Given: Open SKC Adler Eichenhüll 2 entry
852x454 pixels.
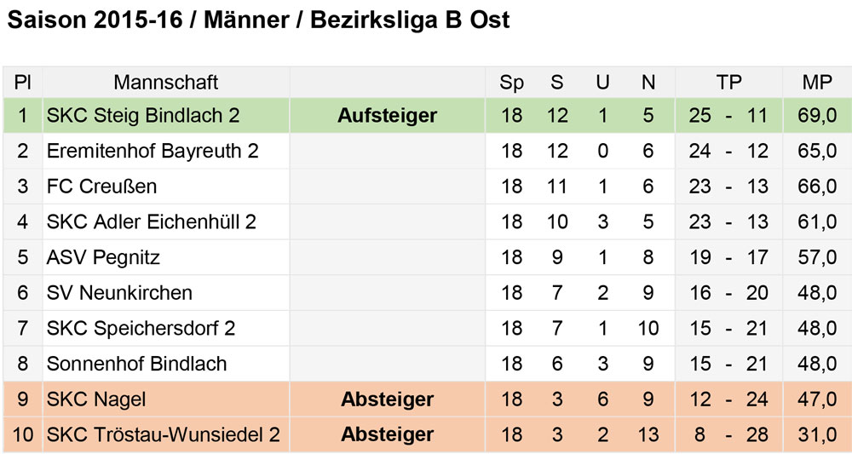Looking at the screenshot, I should (151, 221).
